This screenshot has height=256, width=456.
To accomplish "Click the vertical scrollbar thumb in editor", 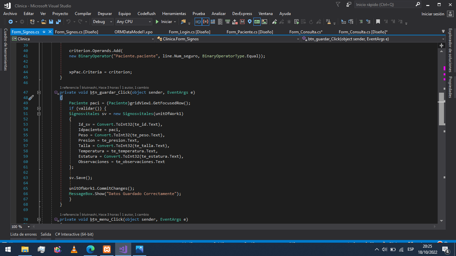I will point(442,109).
